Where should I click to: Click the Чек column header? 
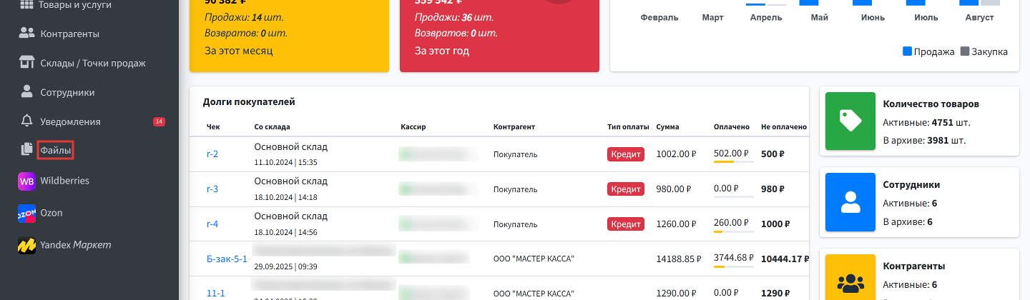[x=213, y=127]
